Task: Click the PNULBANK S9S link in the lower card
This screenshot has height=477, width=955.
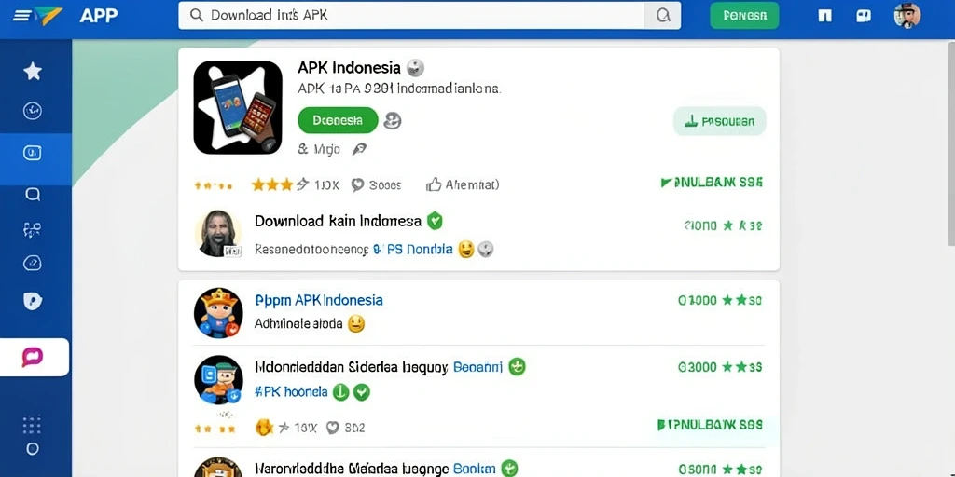Action: pos(710,425)
